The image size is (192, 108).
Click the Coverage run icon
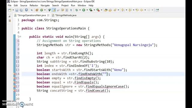91,10
